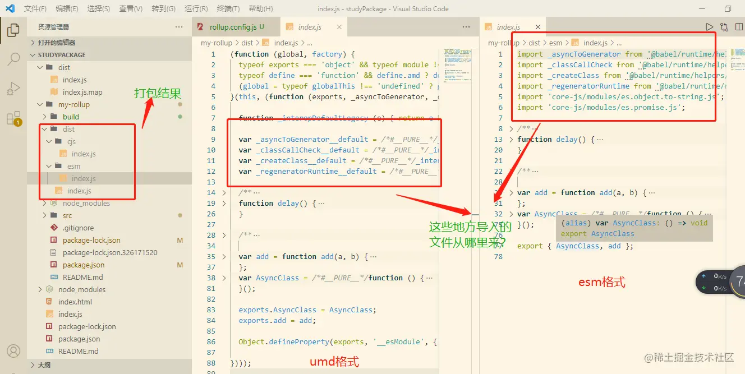Open the 选择(S) menu
This screenshot has width=745, height=374.
(x=99, y=9)
